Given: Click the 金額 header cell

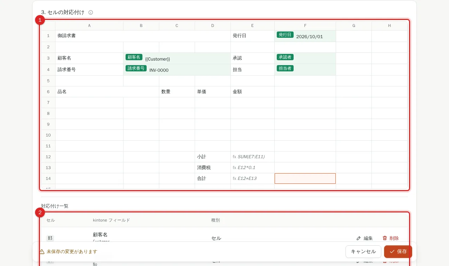Looking at the screenshot, I should click(x=253, y=92).
